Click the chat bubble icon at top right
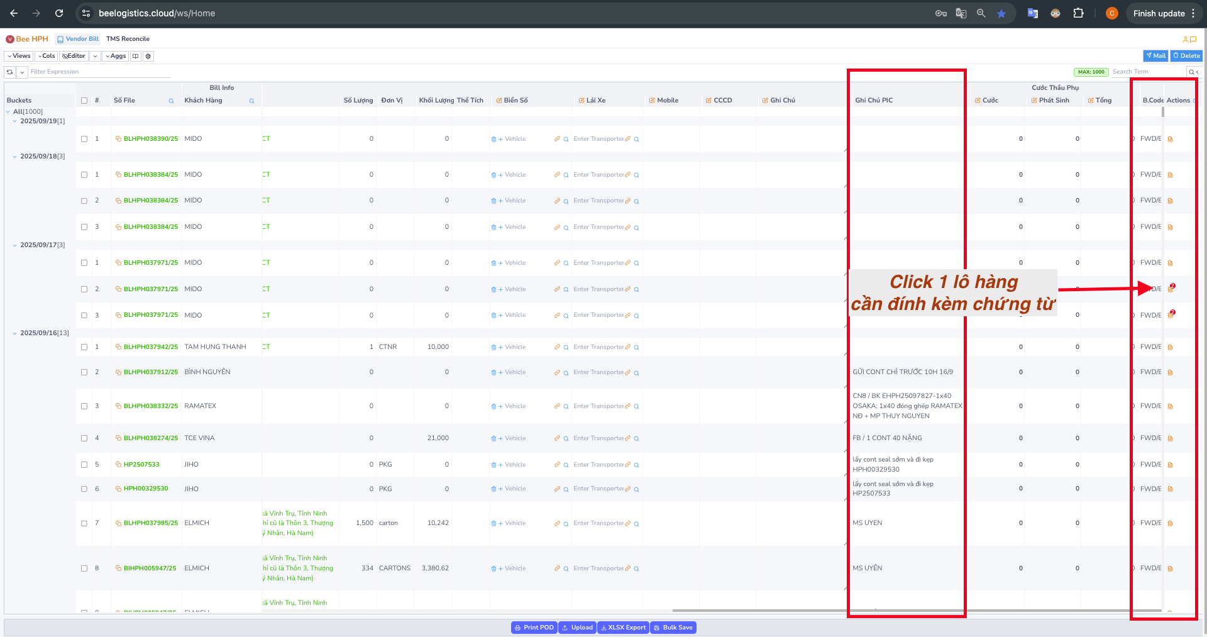This screenshot has height=637, width=1207. click(x=1193, y=40)
